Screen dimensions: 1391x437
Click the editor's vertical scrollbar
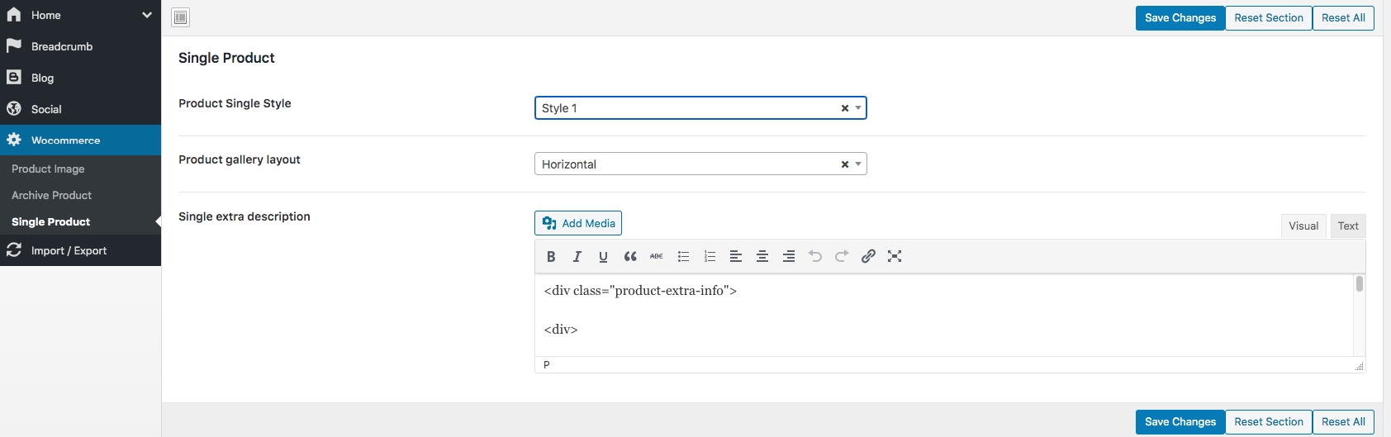tap(1359, 284)
